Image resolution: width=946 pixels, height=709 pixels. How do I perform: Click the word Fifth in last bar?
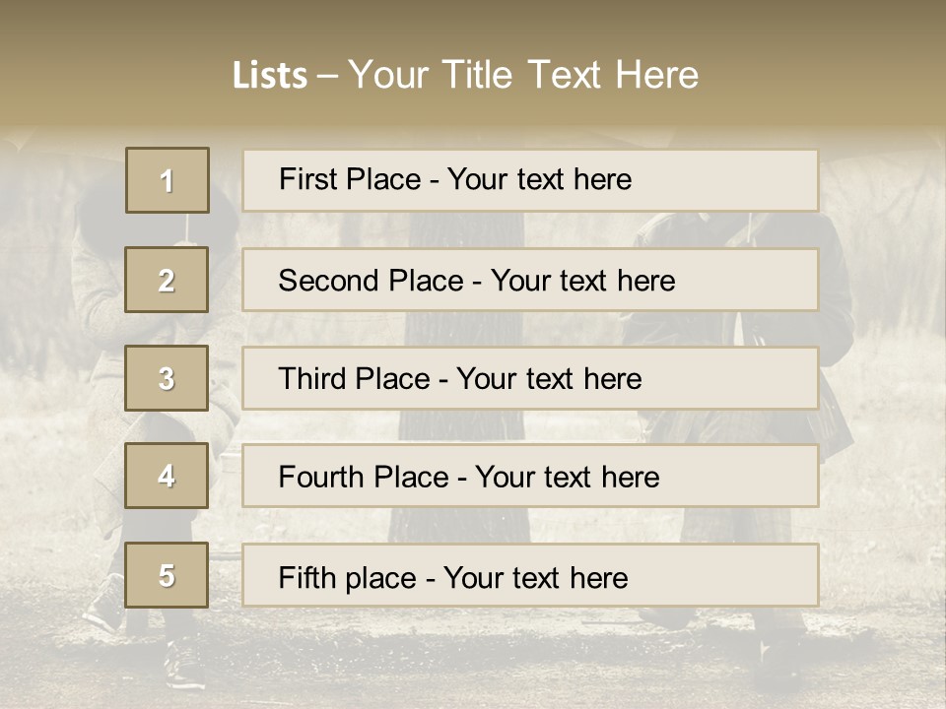coord(305,578)
